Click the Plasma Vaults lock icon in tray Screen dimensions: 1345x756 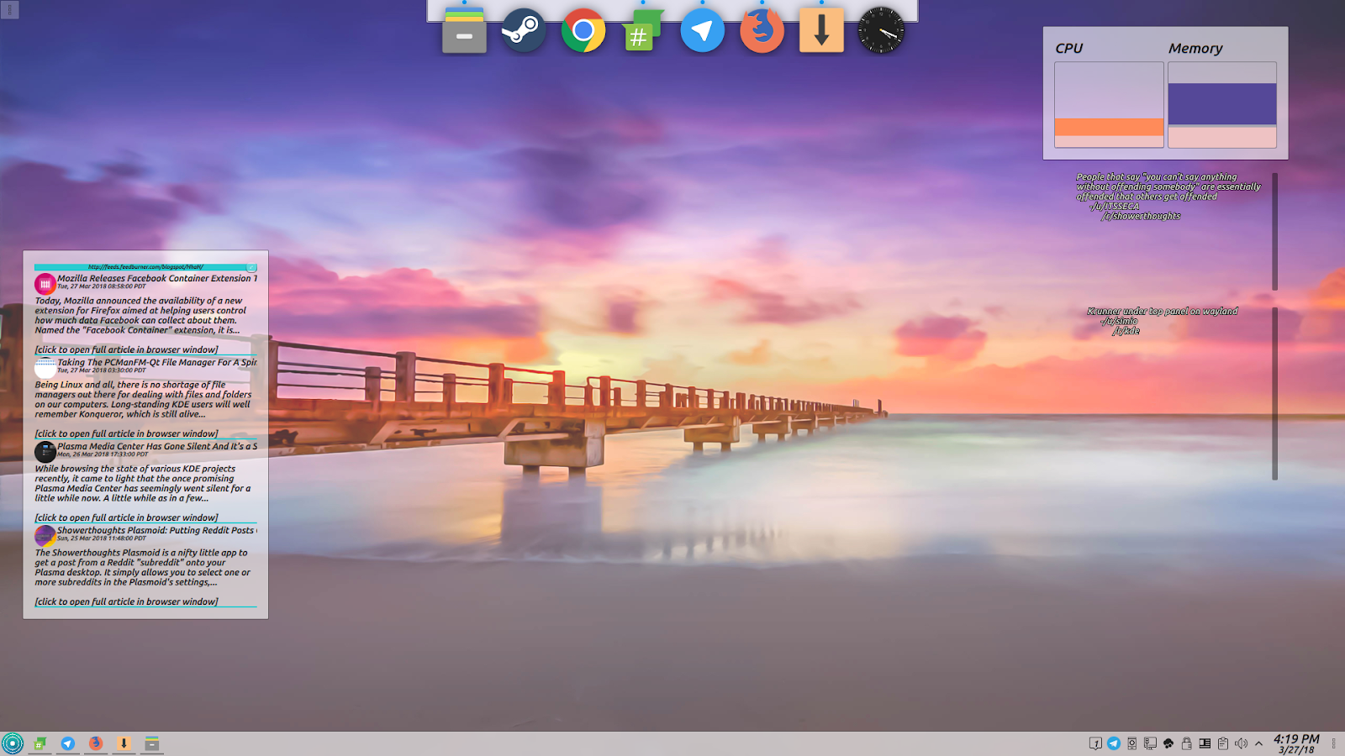1187,743
